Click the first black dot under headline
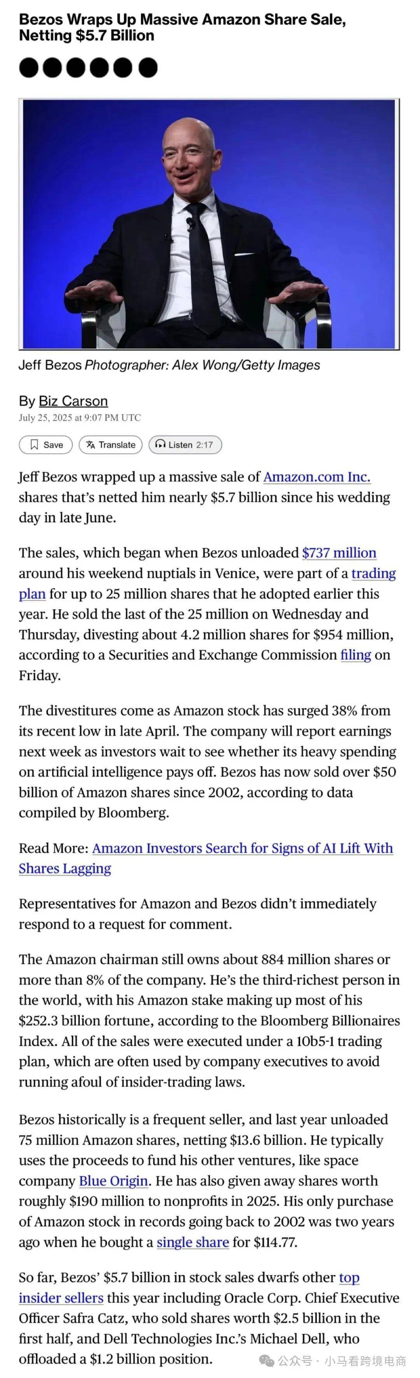420x1378 pixels. [x=28, y=68]
